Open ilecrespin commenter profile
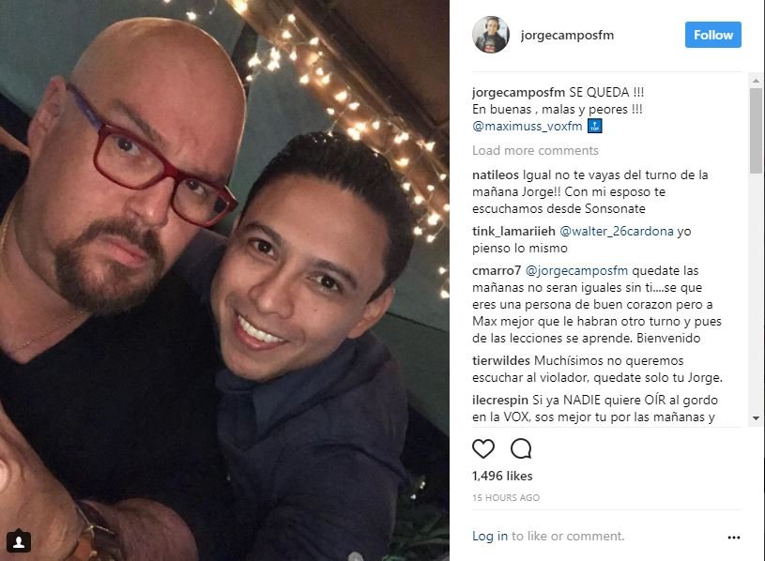765x561 pixels. point(499,401)
